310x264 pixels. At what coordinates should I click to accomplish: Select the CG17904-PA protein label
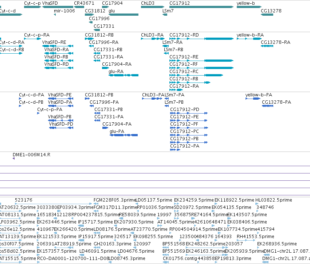pyautogui.click(x=117, y=124)
